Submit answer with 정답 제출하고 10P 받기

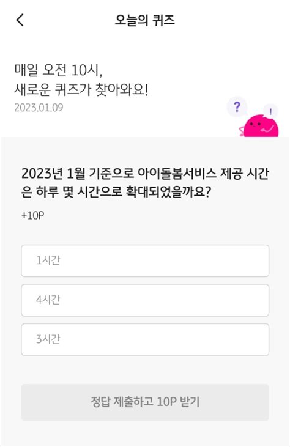coord(145,402)
